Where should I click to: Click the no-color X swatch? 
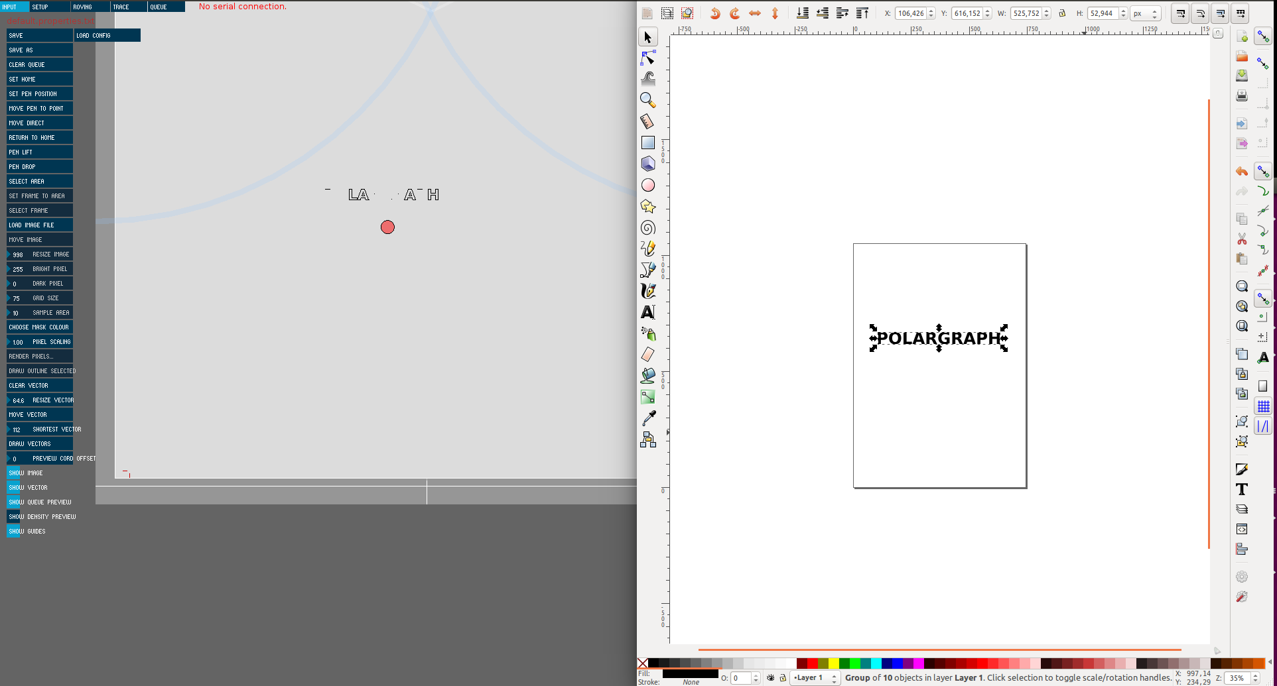point(643,663)
